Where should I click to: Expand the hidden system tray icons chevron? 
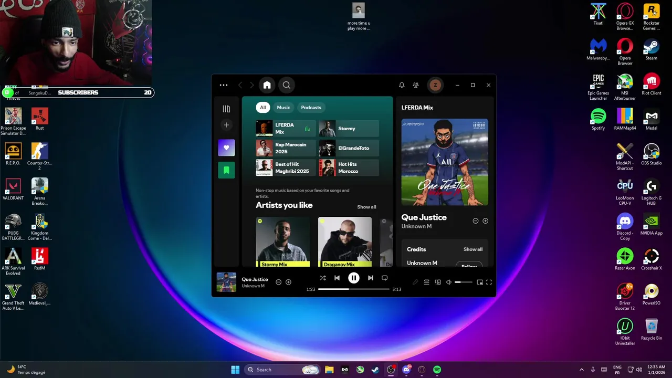[581, 370]
